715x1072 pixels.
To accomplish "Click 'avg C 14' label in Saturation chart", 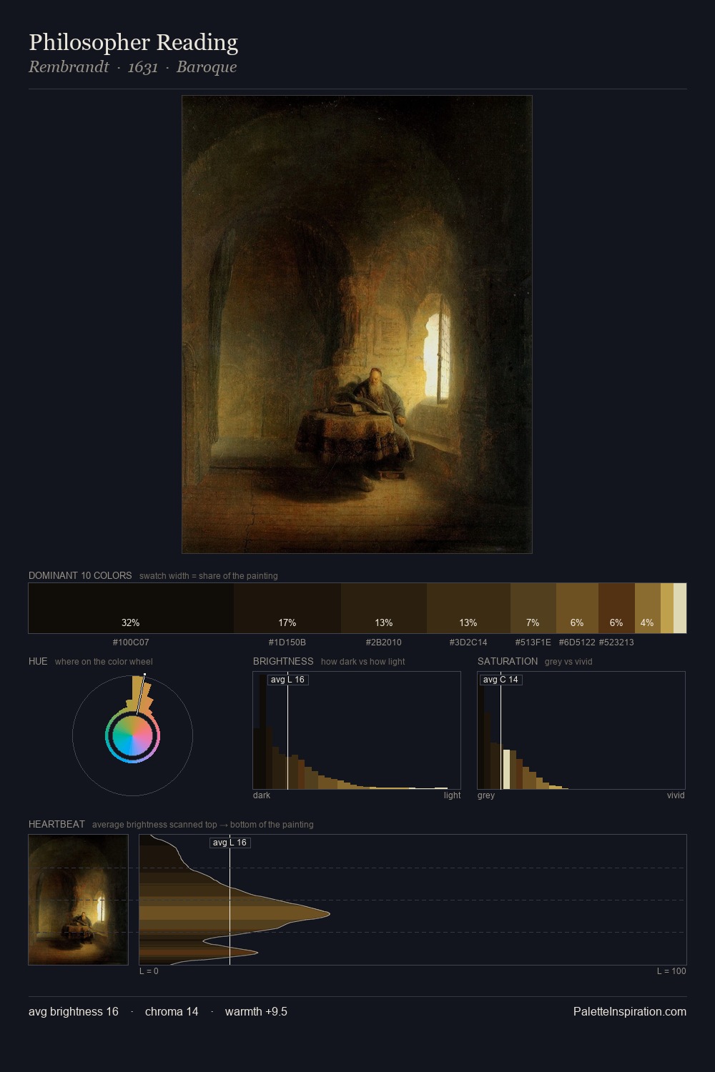I will tap(500, 680).
